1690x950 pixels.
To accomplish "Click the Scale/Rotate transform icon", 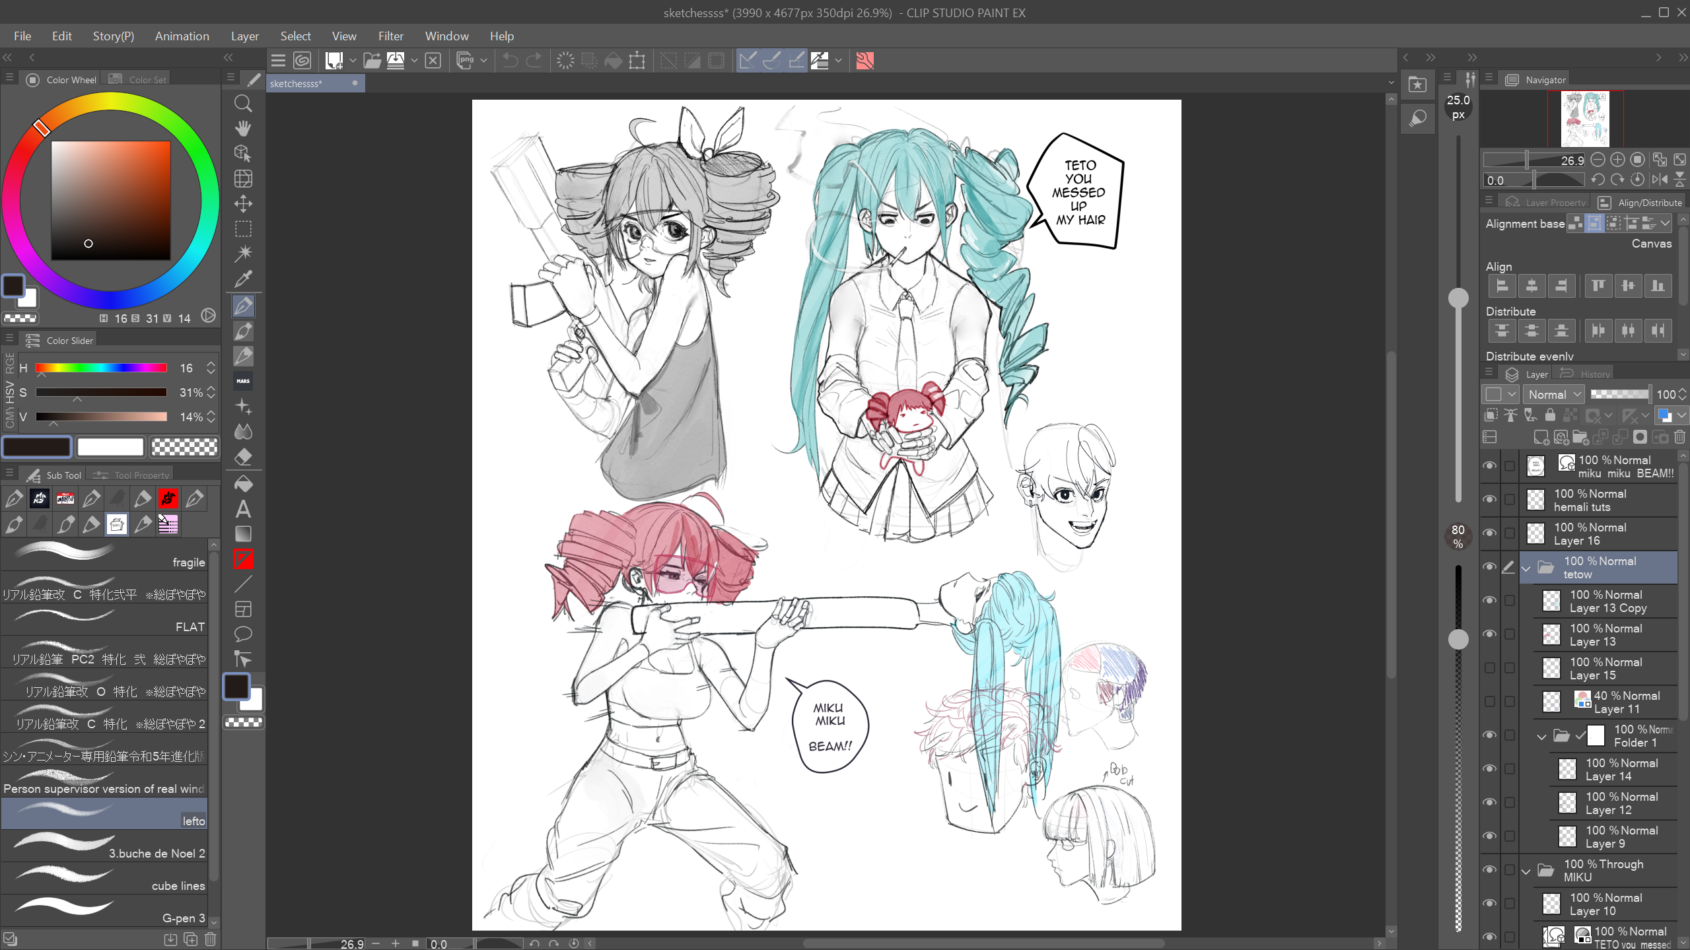I will point(637,61).
